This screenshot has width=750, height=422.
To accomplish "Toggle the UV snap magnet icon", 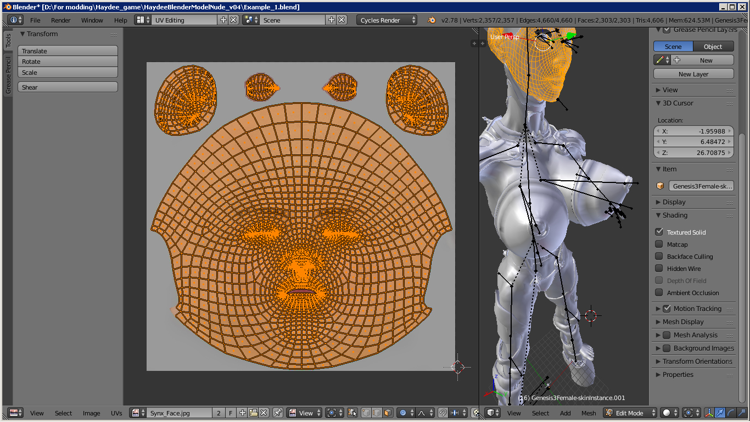I will tap(443, 413).
